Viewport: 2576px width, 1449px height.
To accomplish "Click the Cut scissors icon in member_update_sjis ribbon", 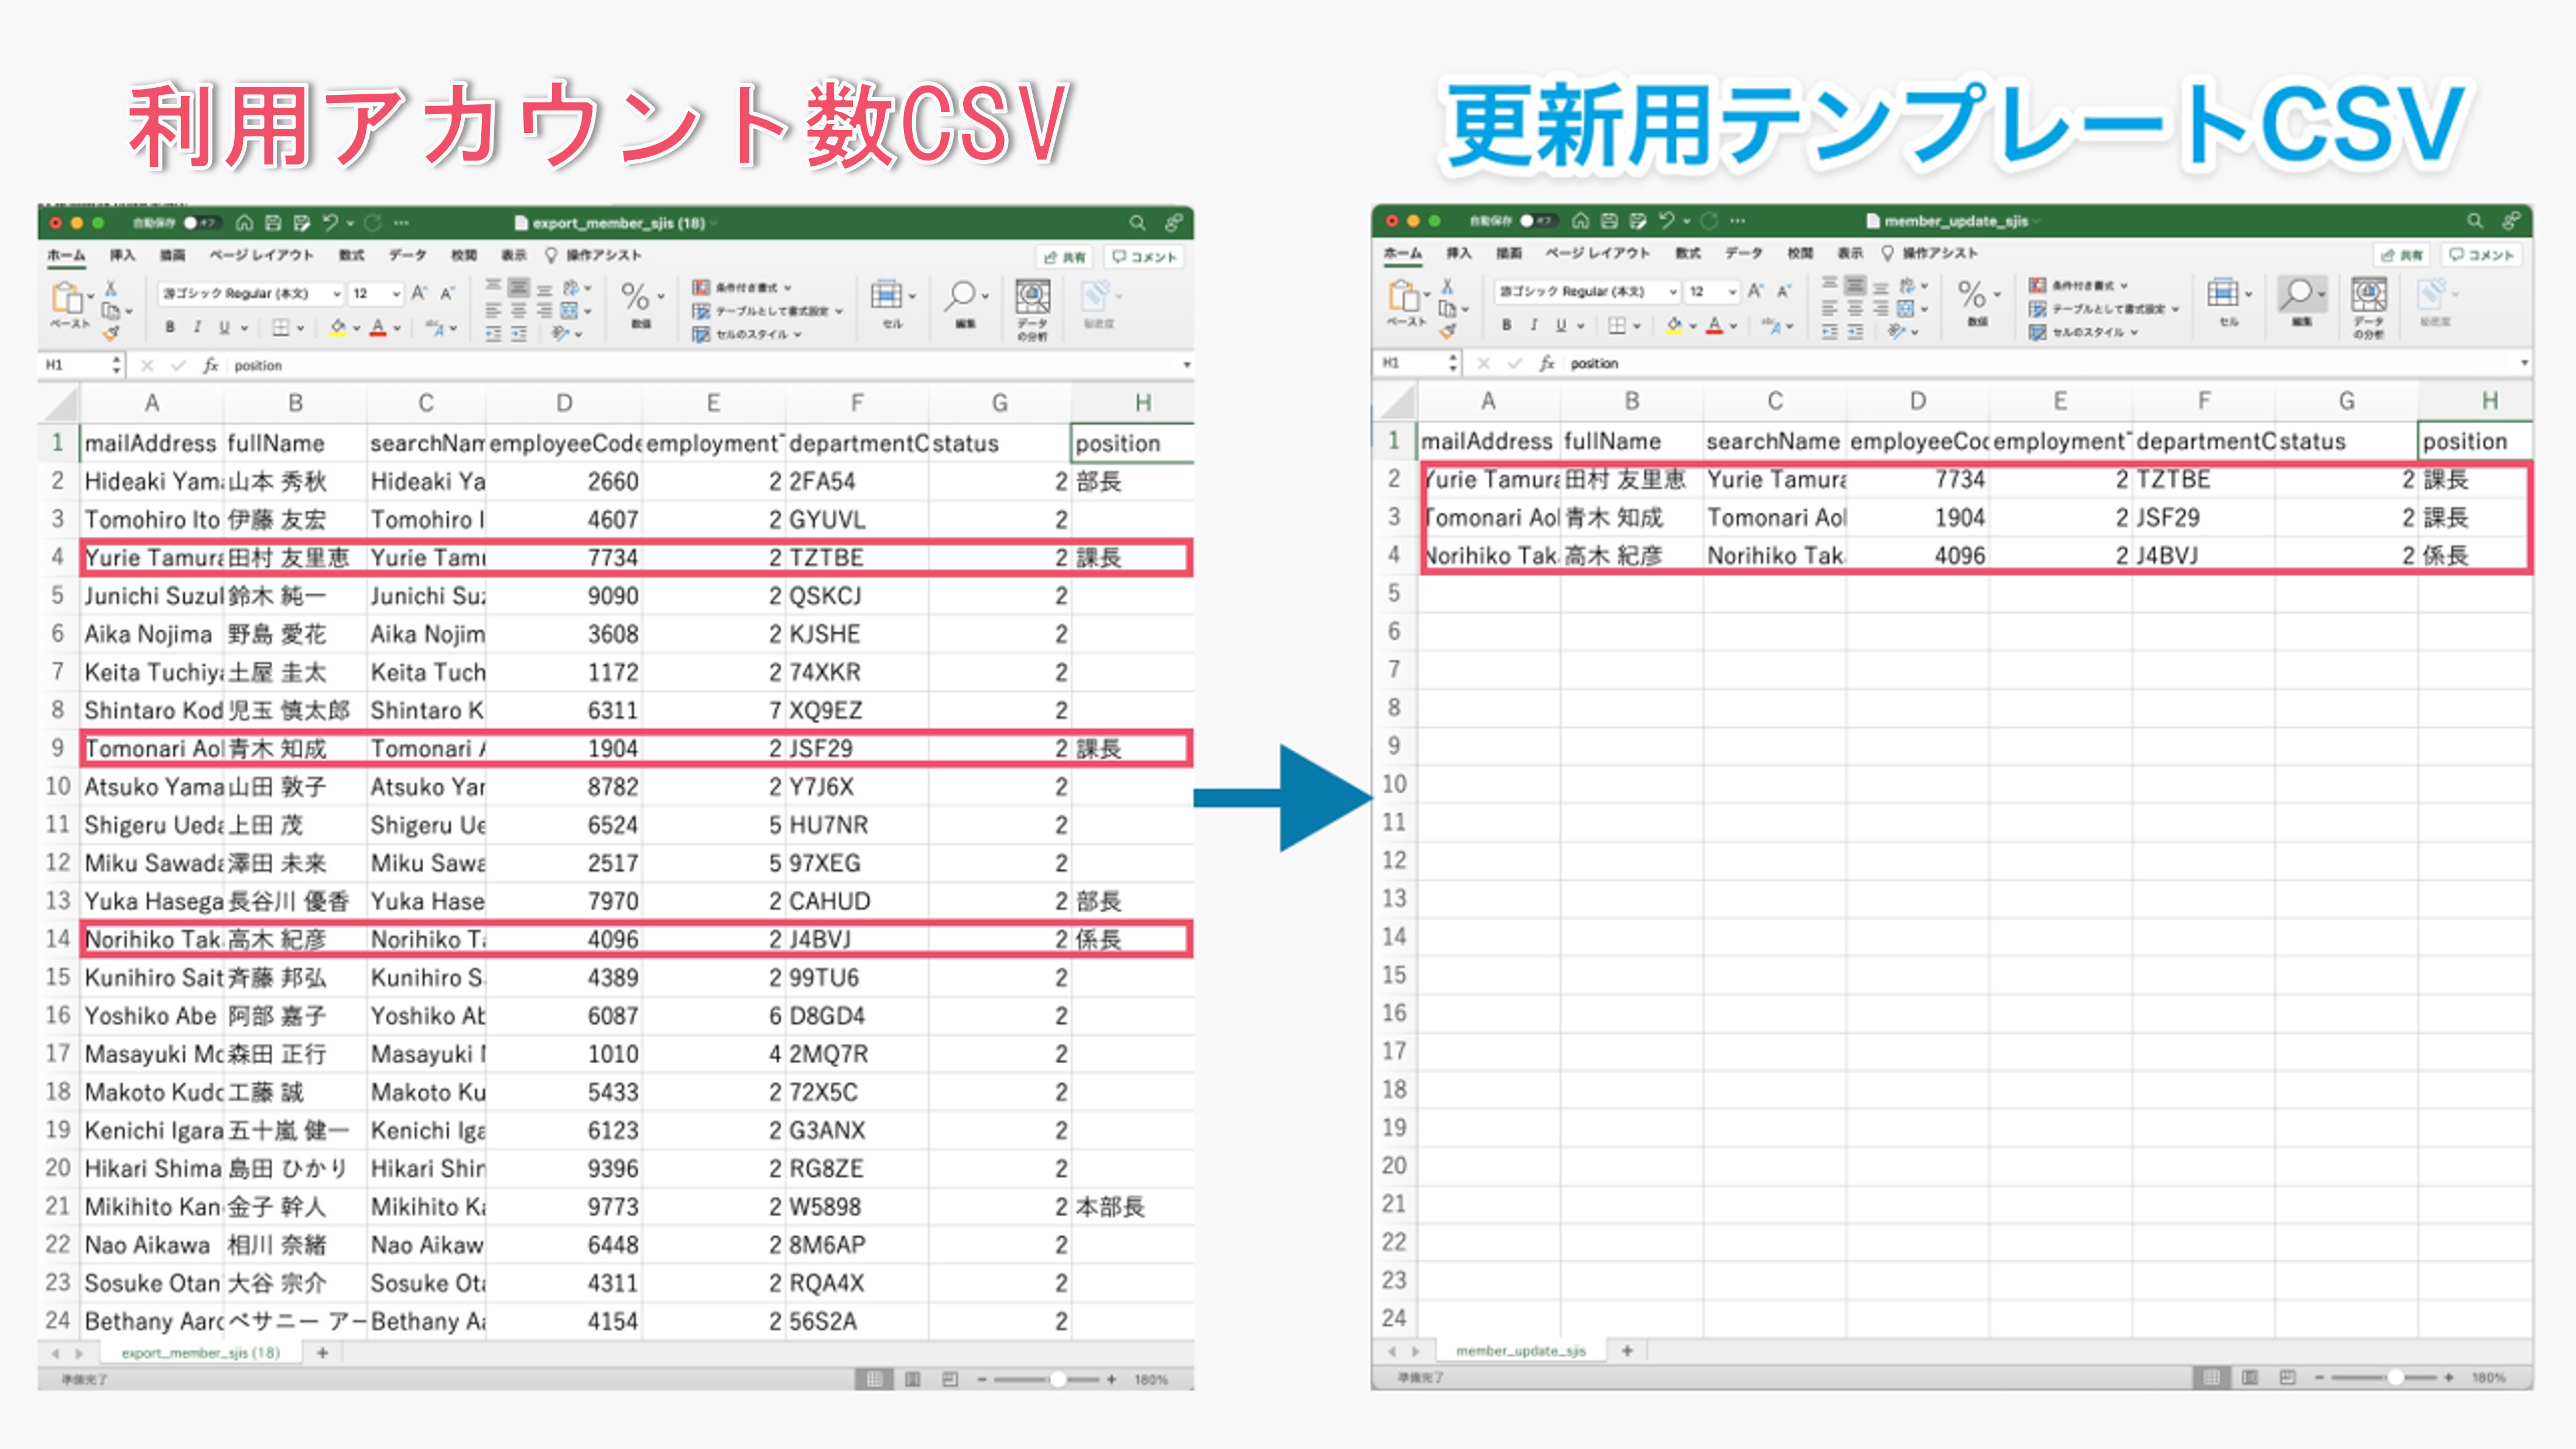I will coord(1446,286).
